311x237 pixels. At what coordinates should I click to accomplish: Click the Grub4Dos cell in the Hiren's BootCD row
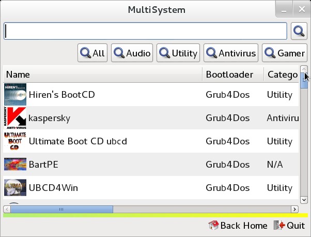(228, 95)
